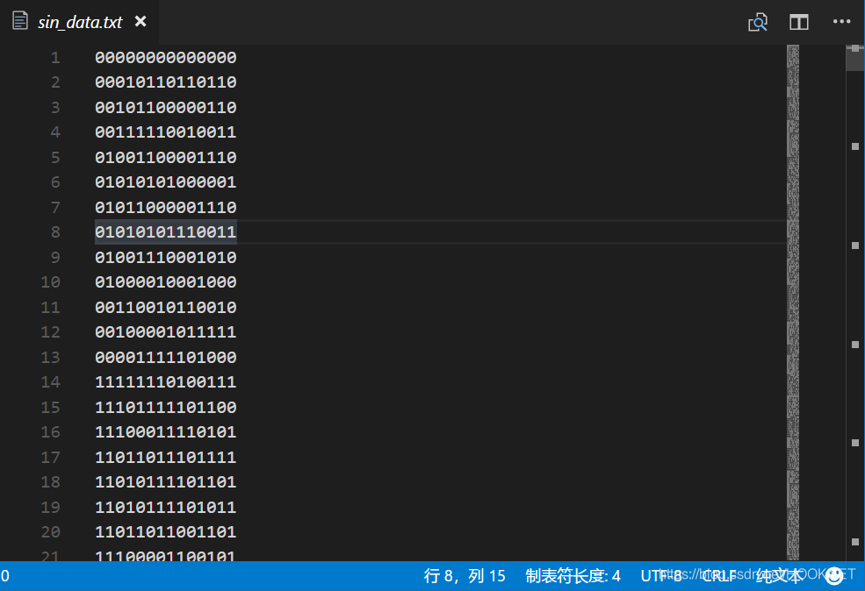Place cursor on line 4 value 00111110010011

pyautogui.click(x=165, y=132)
